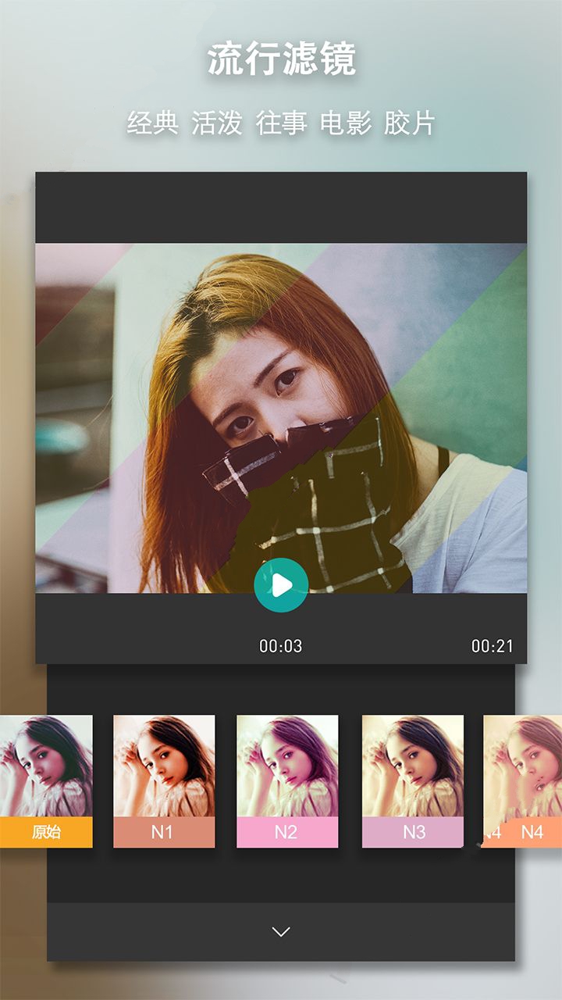Choose the N1 filter photo thumbnail

(x=164, y=766)
